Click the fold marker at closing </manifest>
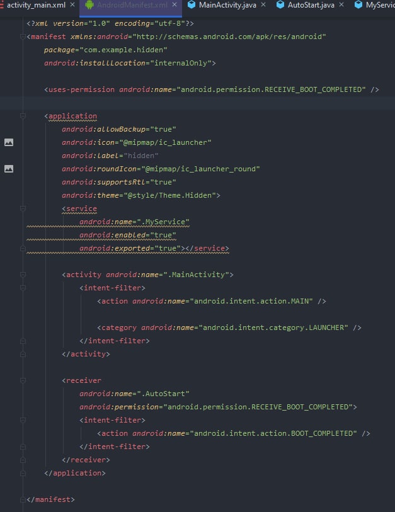Viewport: 395px width, 512px height. pyautogui.click(x=23, y=499)
